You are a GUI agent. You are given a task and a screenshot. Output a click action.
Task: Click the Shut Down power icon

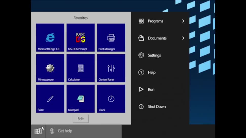(x=141, y=107)
